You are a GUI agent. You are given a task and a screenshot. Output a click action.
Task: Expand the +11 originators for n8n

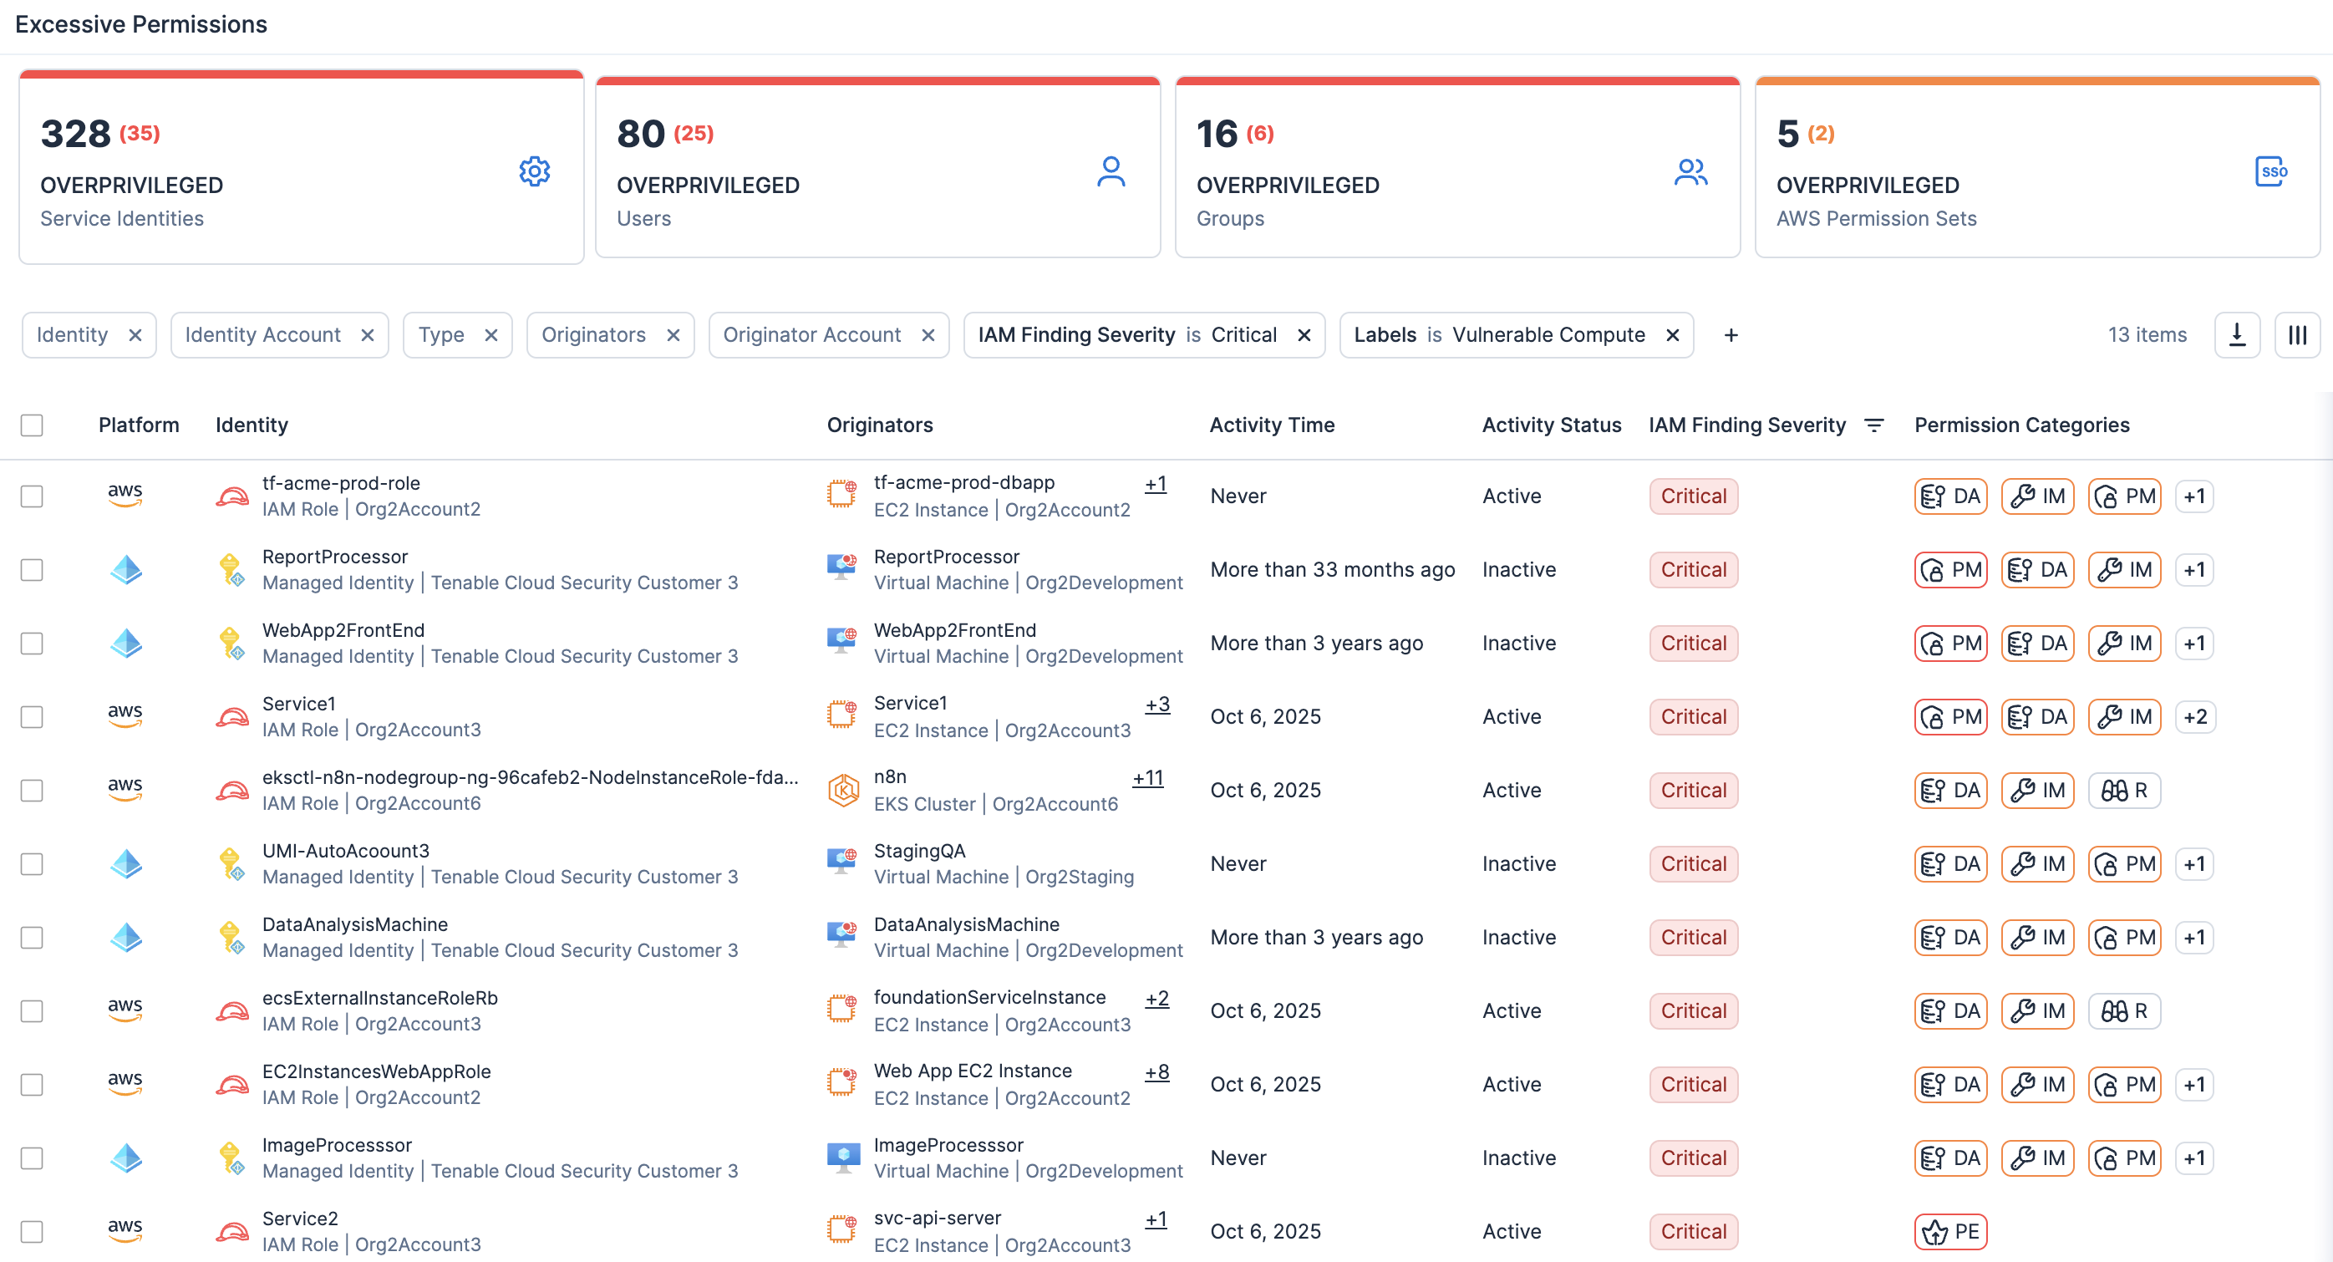pos(1146,777)
